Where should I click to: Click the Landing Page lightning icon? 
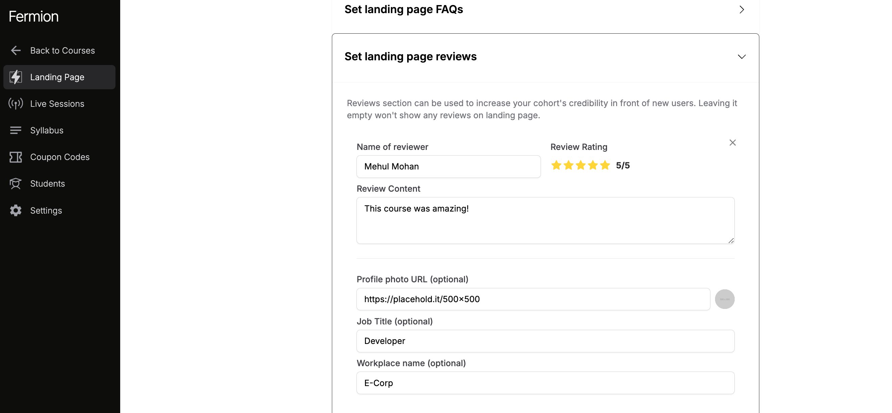(16, 77)
